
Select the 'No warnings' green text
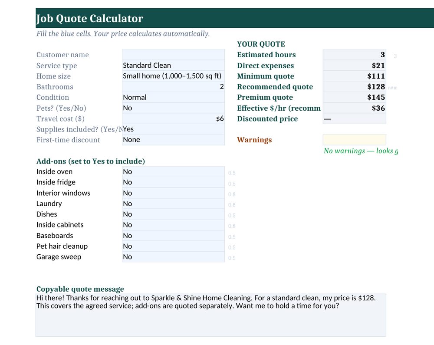(x=361, y=151)
